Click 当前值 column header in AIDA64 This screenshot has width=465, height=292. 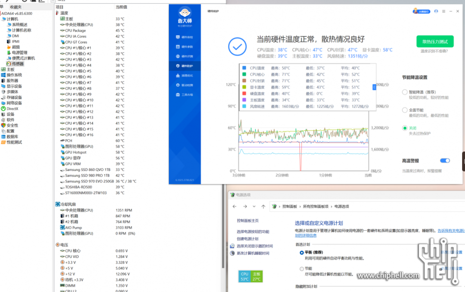pos(121,7)
